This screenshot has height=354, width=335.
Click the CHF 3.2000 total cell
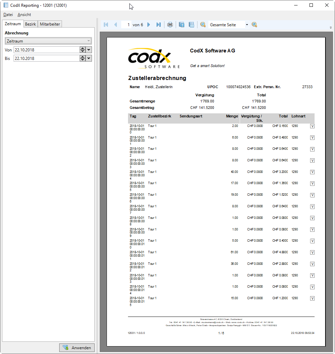(x=280, y=172)
